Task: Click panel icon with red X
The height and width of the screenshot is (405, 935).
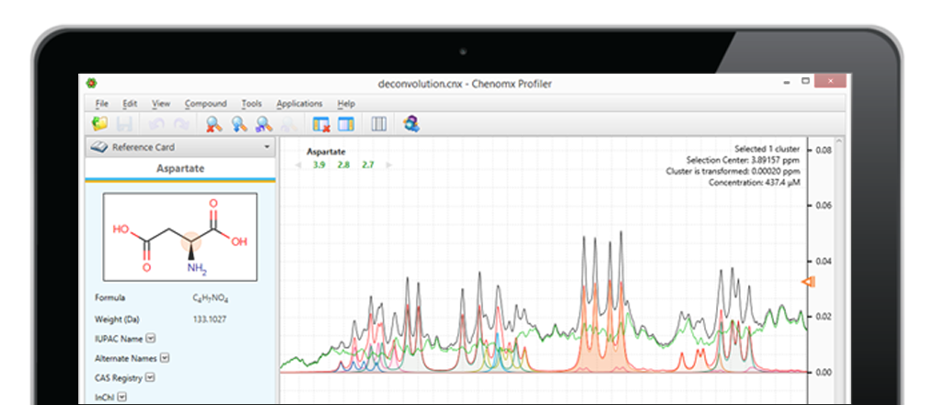Action: click(x=321, y=124)
